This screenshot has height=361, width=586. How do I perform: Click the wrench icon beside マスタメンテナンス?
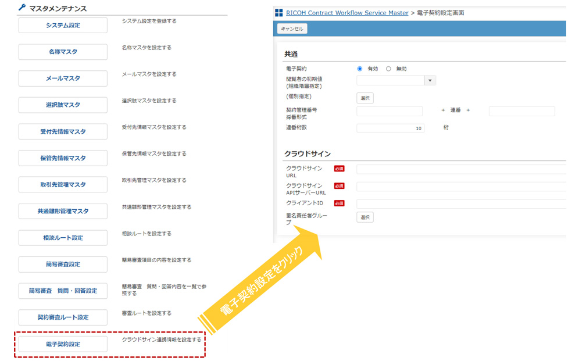pyautogui.click(x=22, y=8)
